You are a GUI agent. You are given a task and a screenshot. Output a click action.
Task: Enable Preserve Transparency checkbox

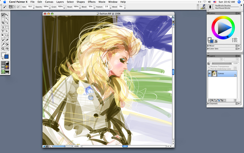coord(209,66)
